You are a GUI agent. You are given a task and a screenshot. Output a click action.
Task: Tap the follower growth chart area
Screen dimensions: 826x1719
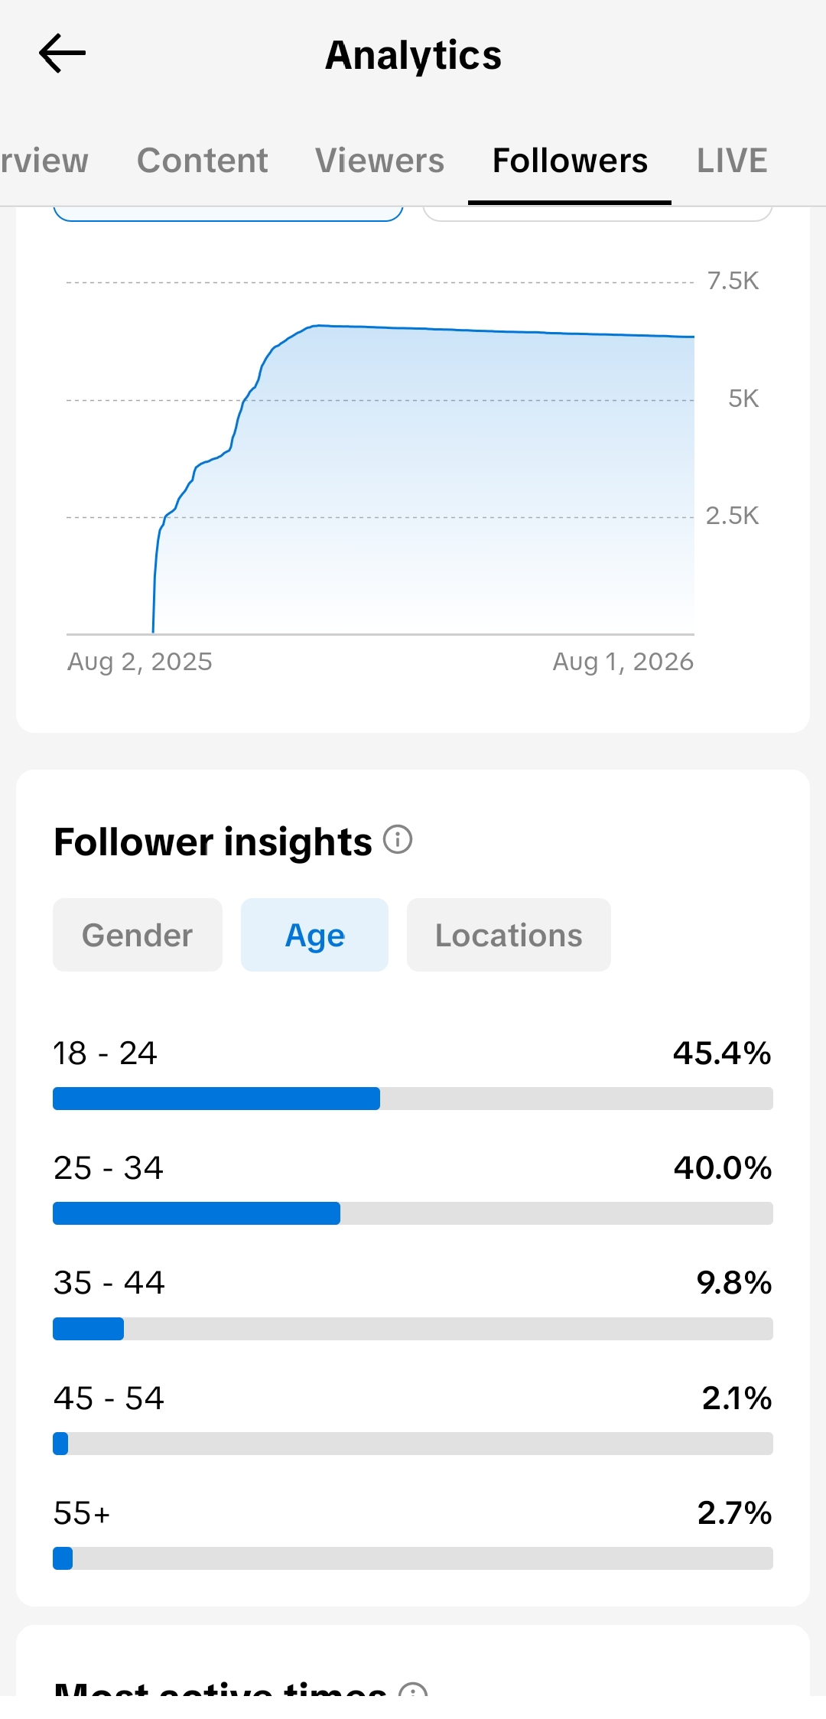click(x=380, y=457)
